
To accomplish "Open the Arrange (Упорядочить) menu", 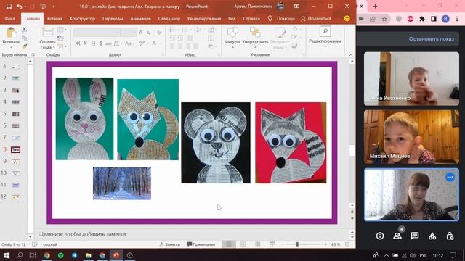I will point(255,36).
